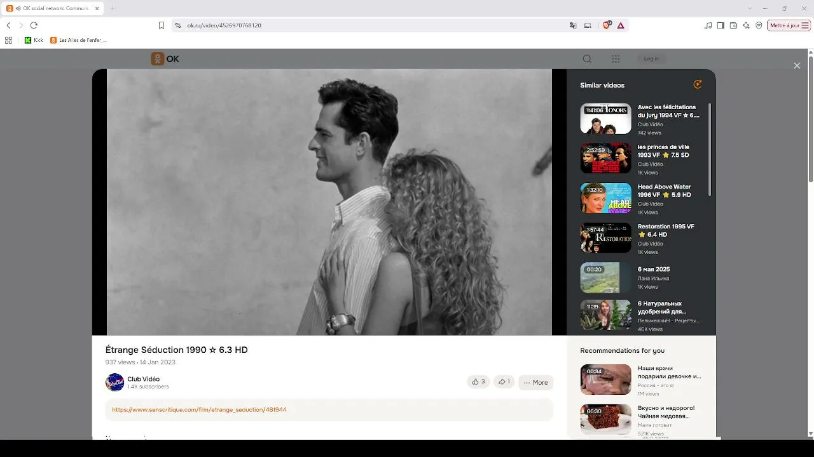Share the video with the arrow button

pyautogui.click(x=504, y=382)
